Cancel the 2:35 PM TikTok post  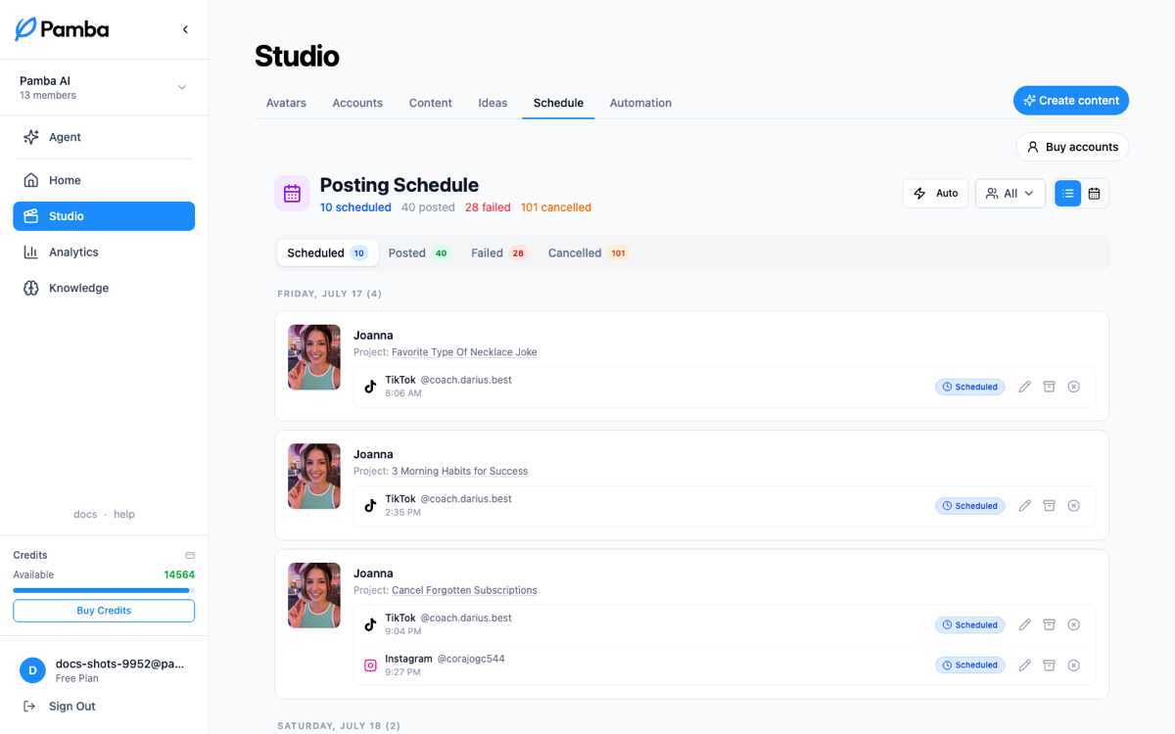coord(1073,506)
